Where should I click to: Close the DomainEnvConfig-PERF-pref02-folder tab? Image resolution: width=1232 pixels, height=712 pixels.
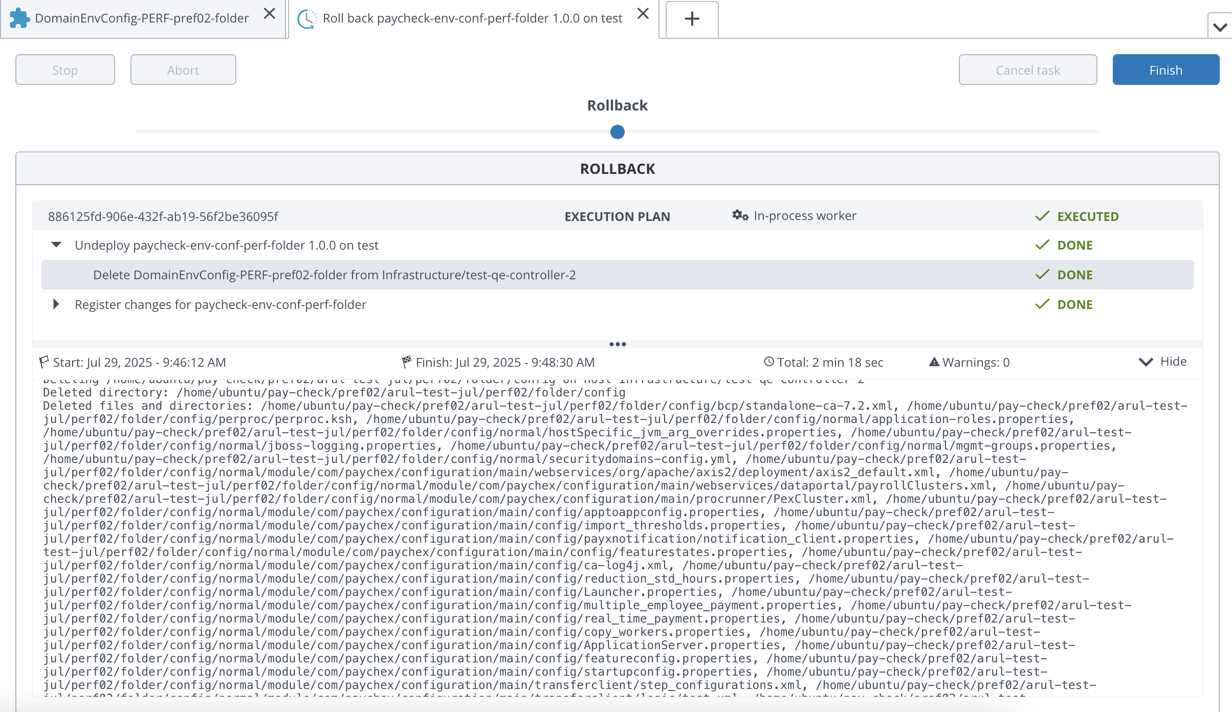270,14
